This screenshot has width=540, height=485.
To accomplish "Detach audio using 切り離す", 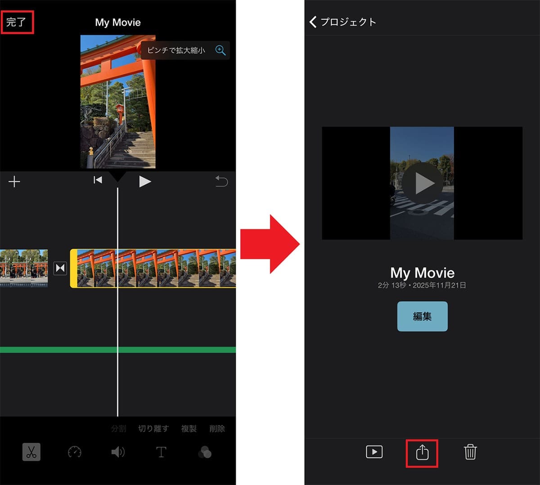I will [153, 429].
